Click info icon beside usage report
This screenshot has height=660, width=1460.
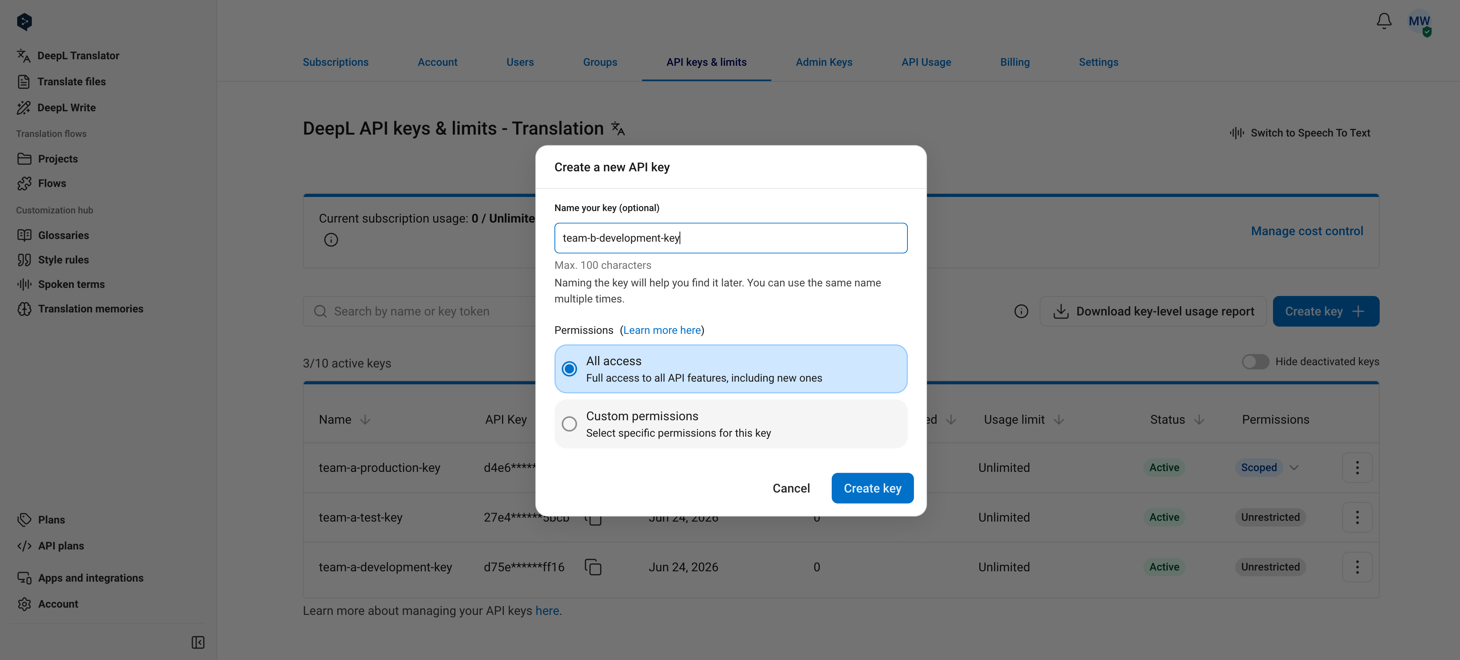(1021, 312)
